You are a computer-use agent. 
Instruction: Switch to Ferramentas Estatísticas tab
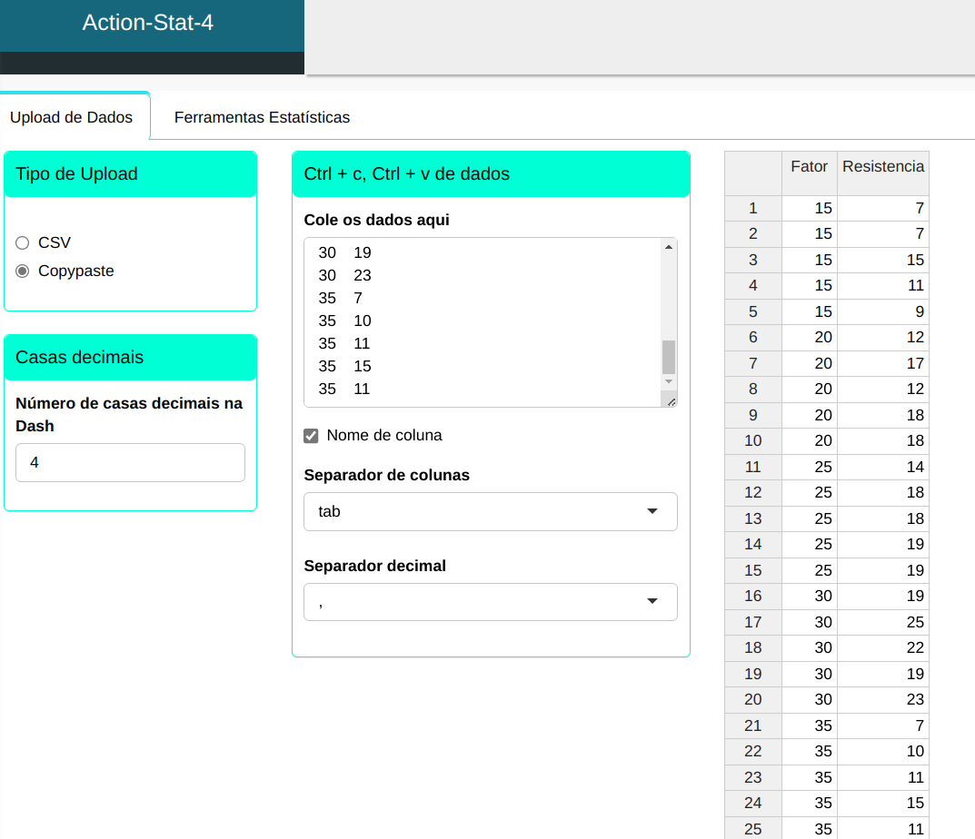click(x=262, y=117)
